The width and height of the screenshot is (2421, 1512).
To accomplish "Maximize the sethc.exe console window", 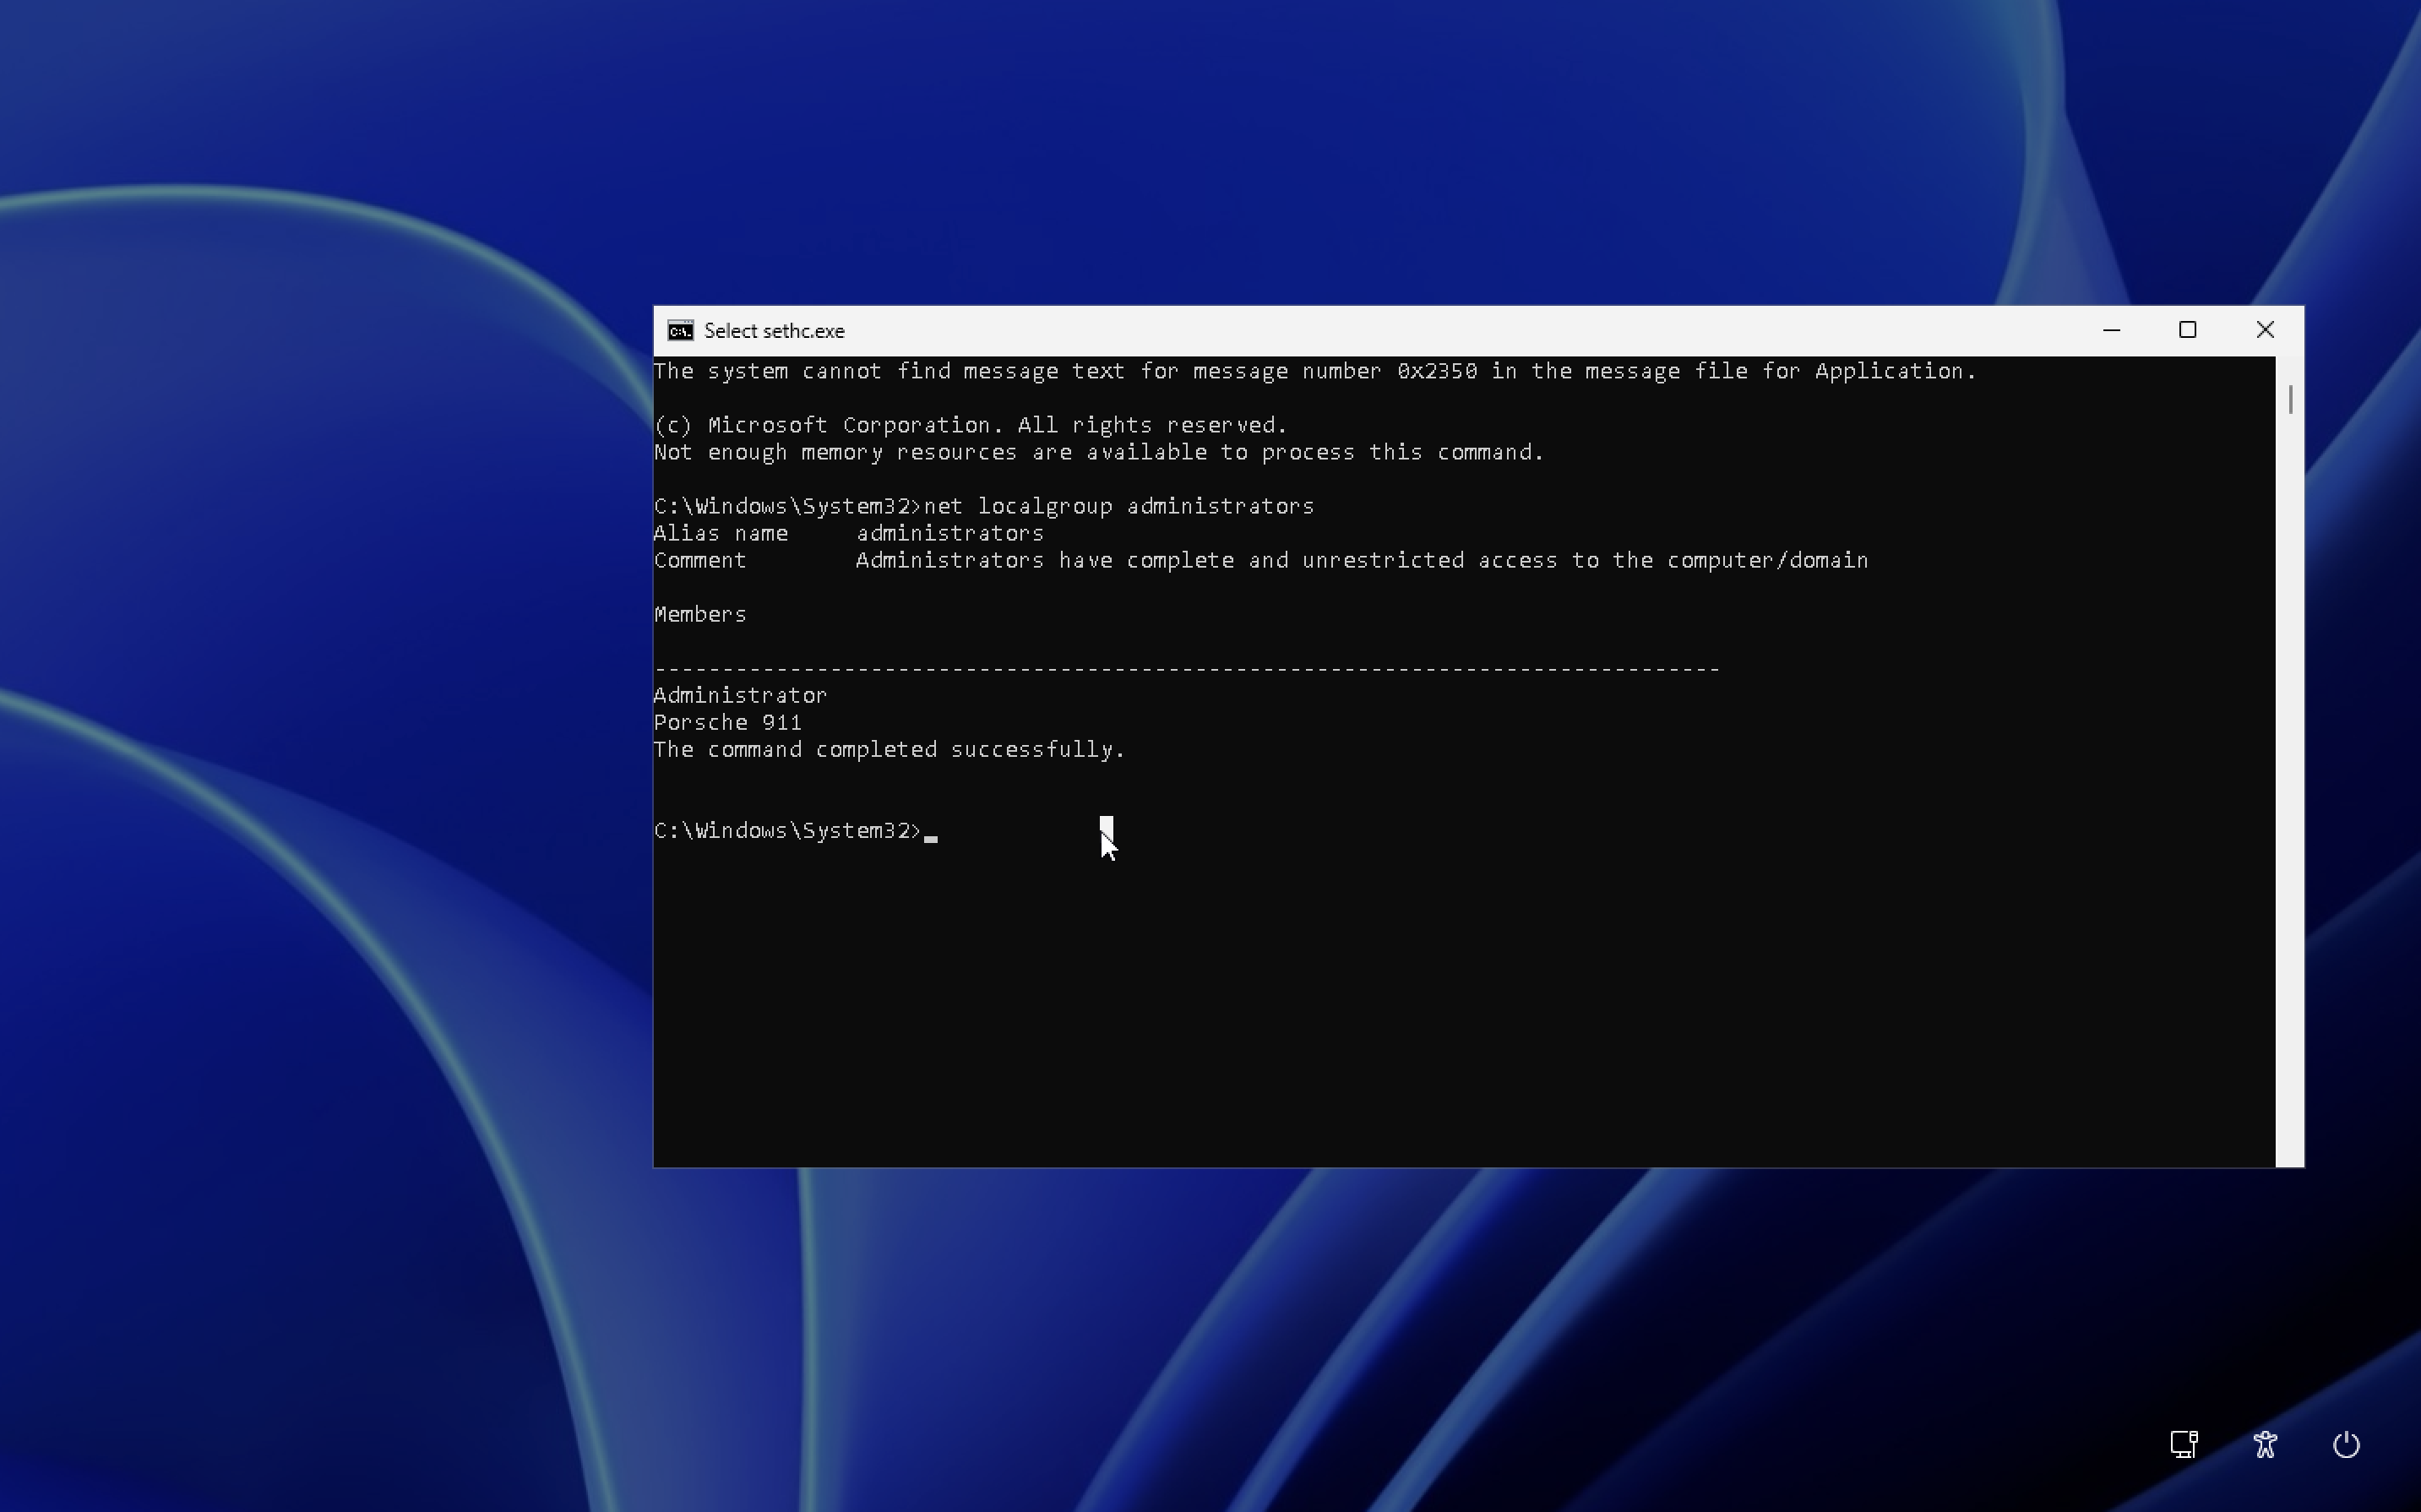I will click(x=2187, y=330).
